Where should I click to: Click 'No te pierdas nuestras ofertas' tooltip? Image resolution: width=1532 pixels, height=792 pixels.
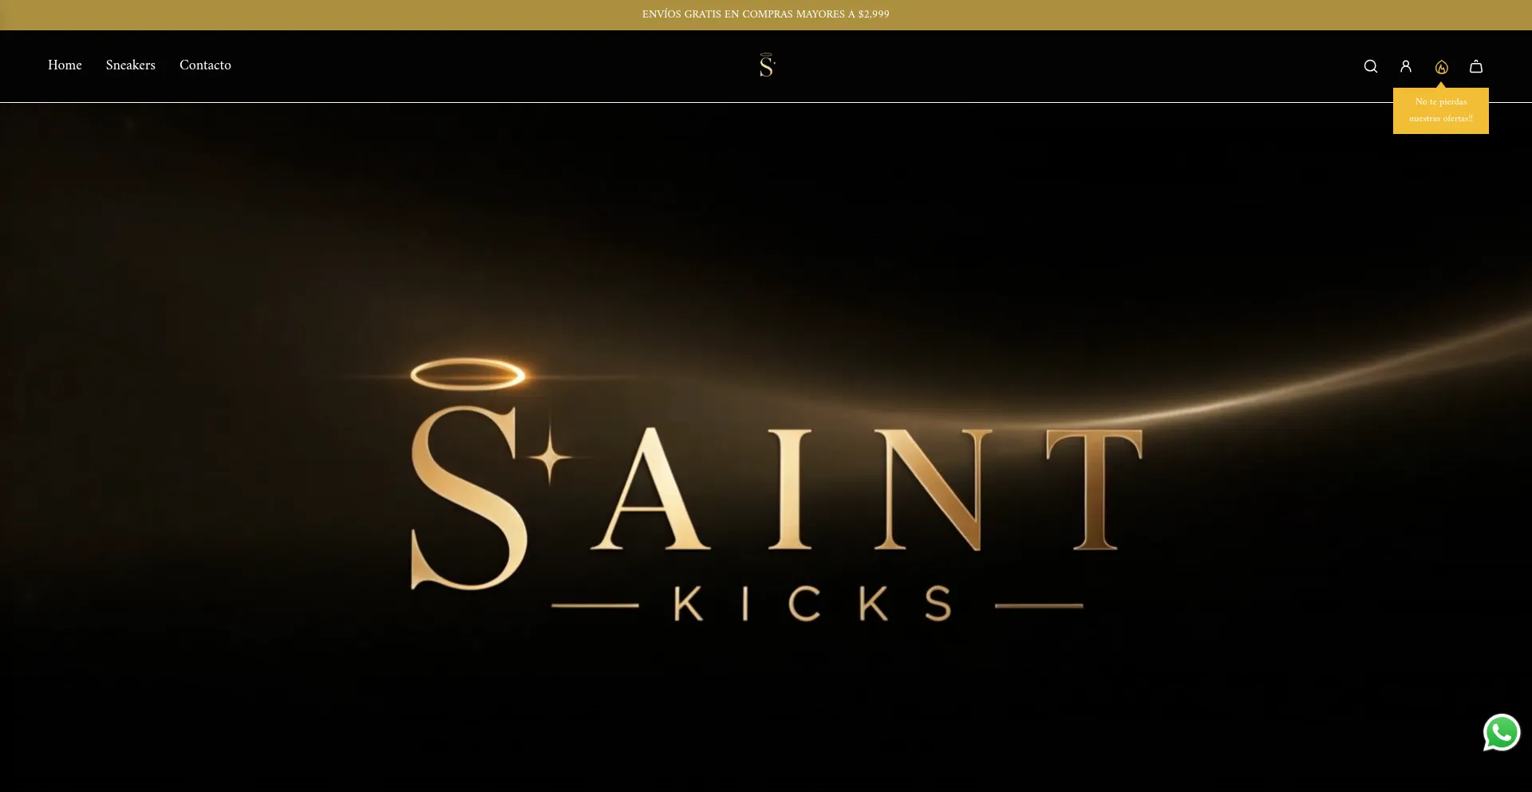click(x=1441, y=111)
